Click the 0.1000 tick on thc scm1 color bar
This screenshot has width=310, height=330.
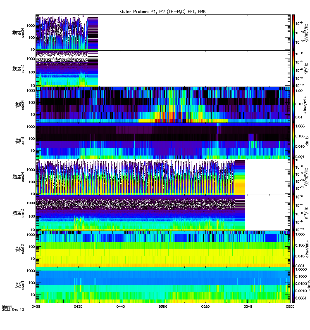301,276
